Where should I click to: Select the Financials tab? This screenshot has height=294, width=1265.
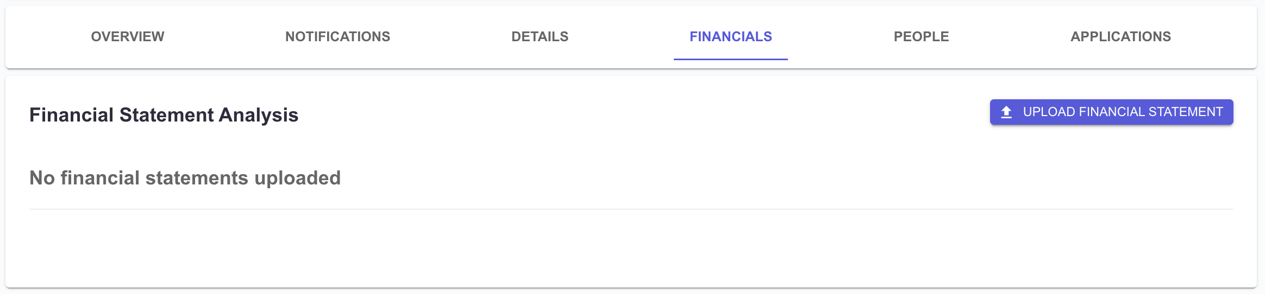[x=730, y=36]
